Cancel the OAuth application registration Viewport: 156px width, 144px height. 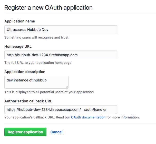(x=56, y=132)
